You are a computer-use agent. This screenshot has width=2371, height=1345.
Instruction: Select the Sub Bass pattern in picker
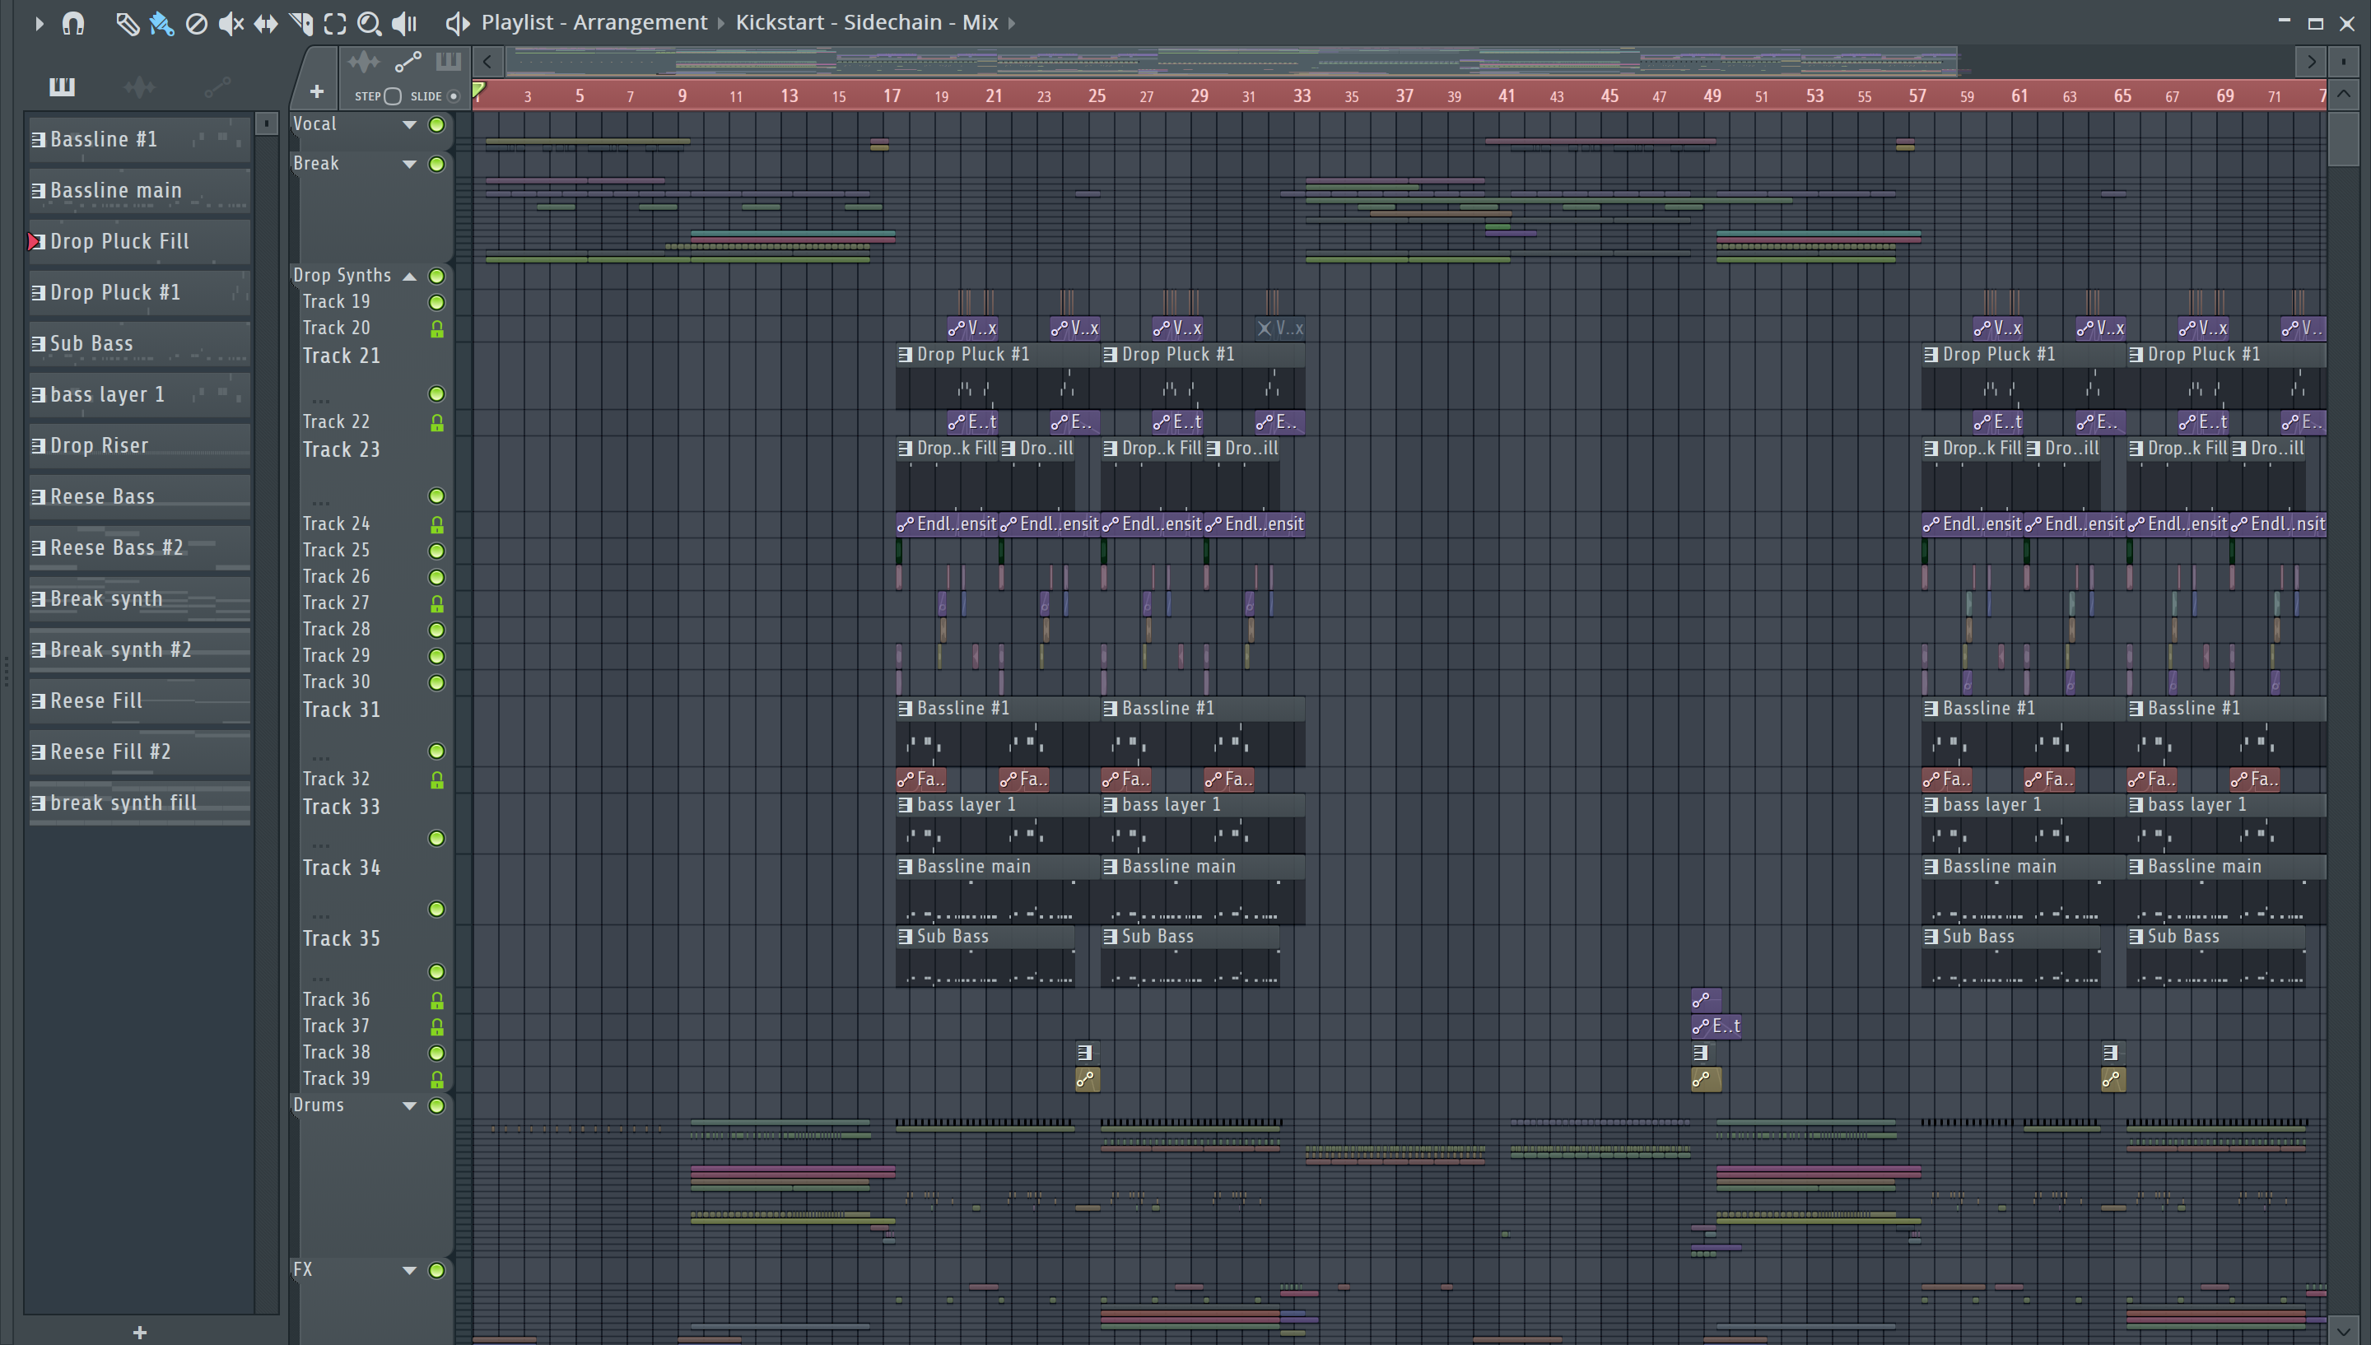(x=139, y=343)
